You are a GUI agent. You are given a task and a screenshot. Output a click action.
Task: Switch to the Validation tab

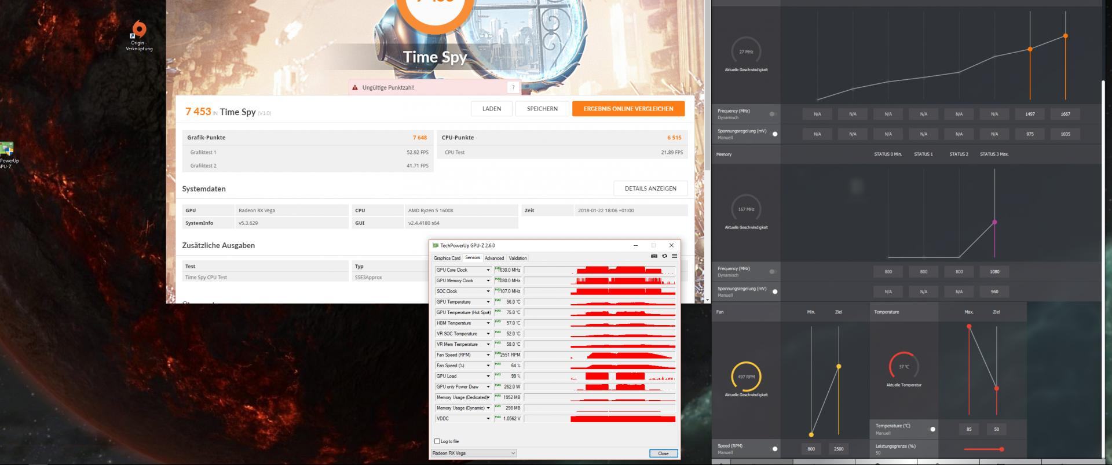518,258
